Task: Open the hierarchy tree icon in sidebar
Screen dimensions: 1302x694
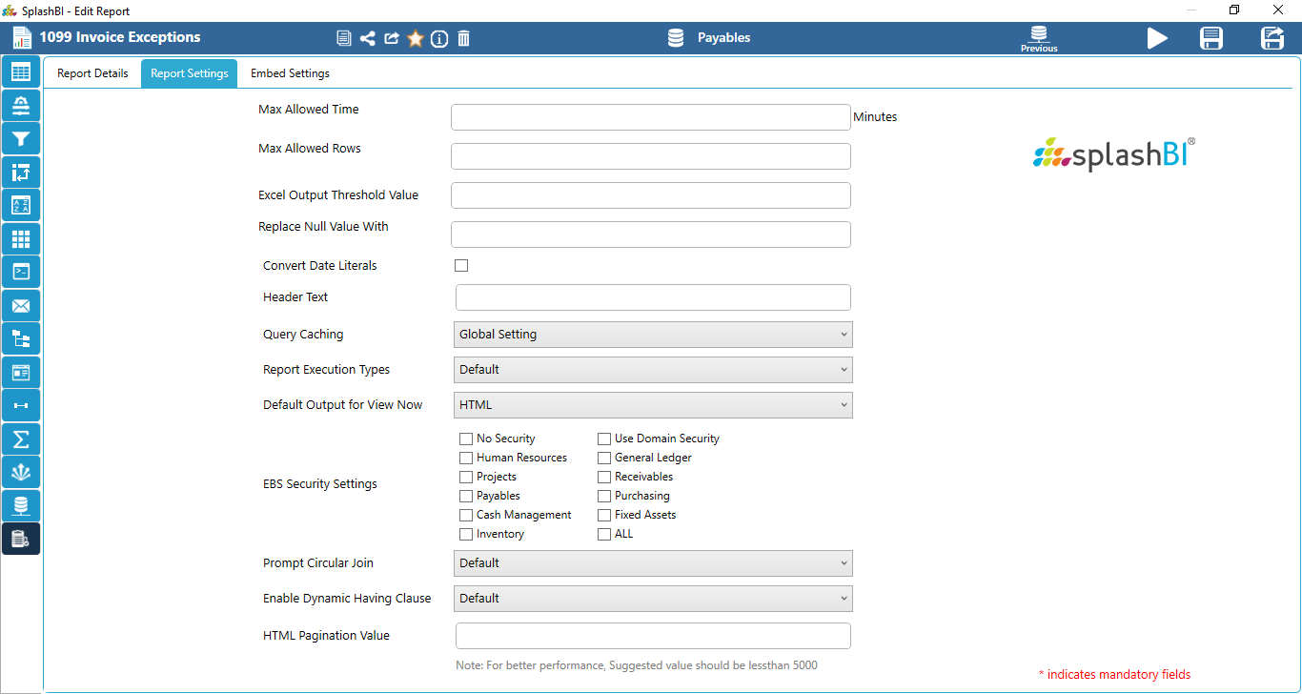Action: coord(21,338)
